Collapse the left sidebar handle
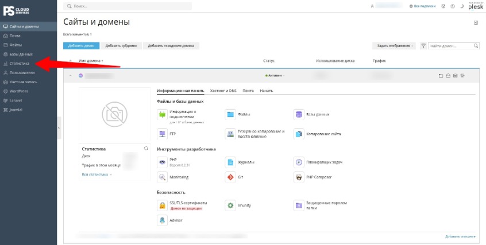The height and width of the screenshot is (245, 486). pyautogui.click(x=59, y=128)
